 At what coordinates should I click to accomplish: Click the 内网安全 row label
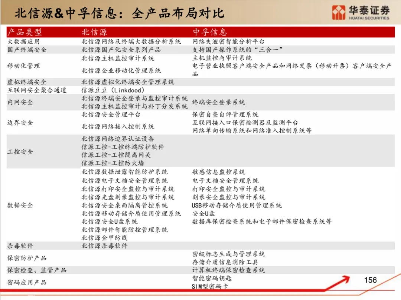click(x=20, y=102)
